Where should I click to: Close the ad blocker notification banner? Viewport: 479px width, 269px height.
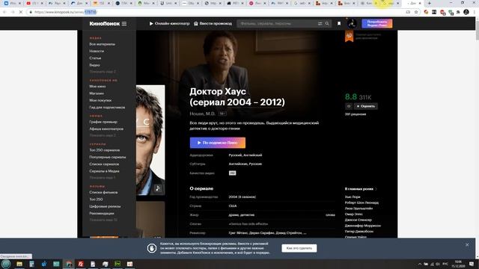467,244
